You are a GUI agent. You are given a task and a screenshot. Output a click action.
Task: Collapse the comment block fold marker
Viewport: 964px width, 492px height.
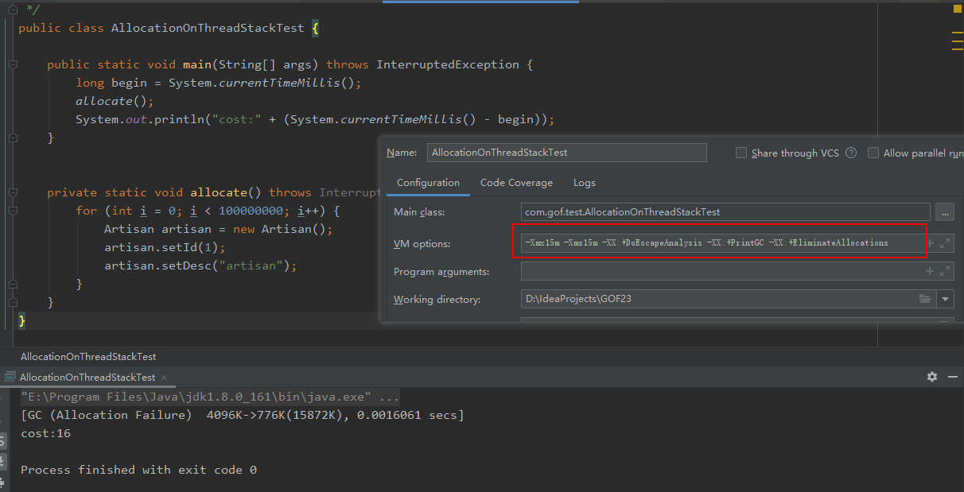[x=12, y=10]
